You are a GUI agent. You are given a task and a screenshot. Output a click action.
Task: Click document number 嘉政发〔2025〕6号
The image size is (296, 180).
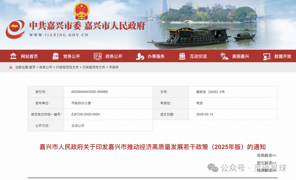(210, 92)
